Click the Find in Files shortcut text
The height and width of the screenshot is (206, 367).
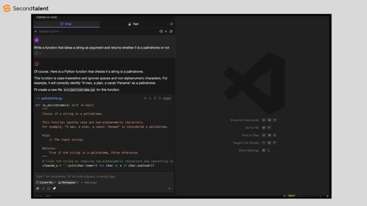pos(251,135)
